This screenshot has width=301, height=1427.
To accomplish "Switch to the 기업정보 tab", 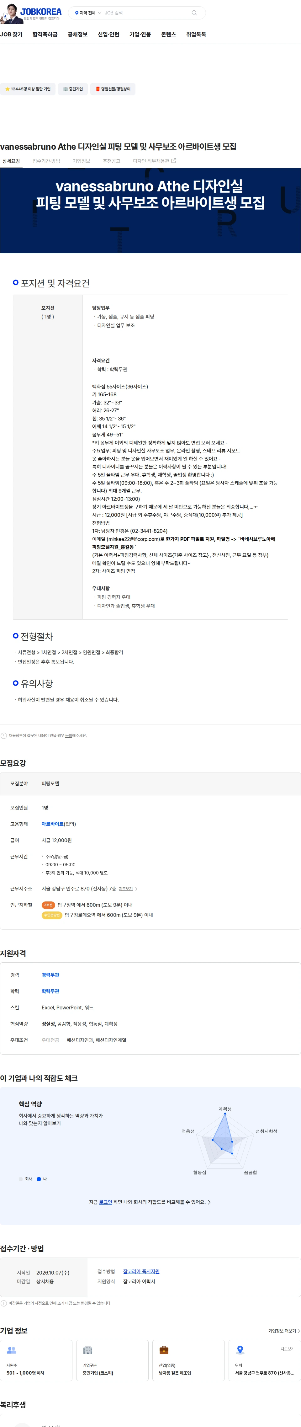I will pyautogui.click(x=81, y=161).
